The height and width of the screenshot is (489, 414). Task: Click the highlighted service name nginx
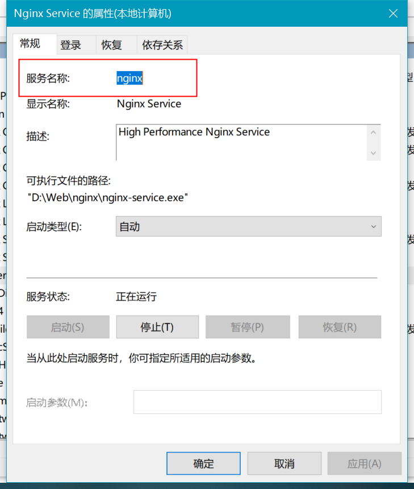129,78
